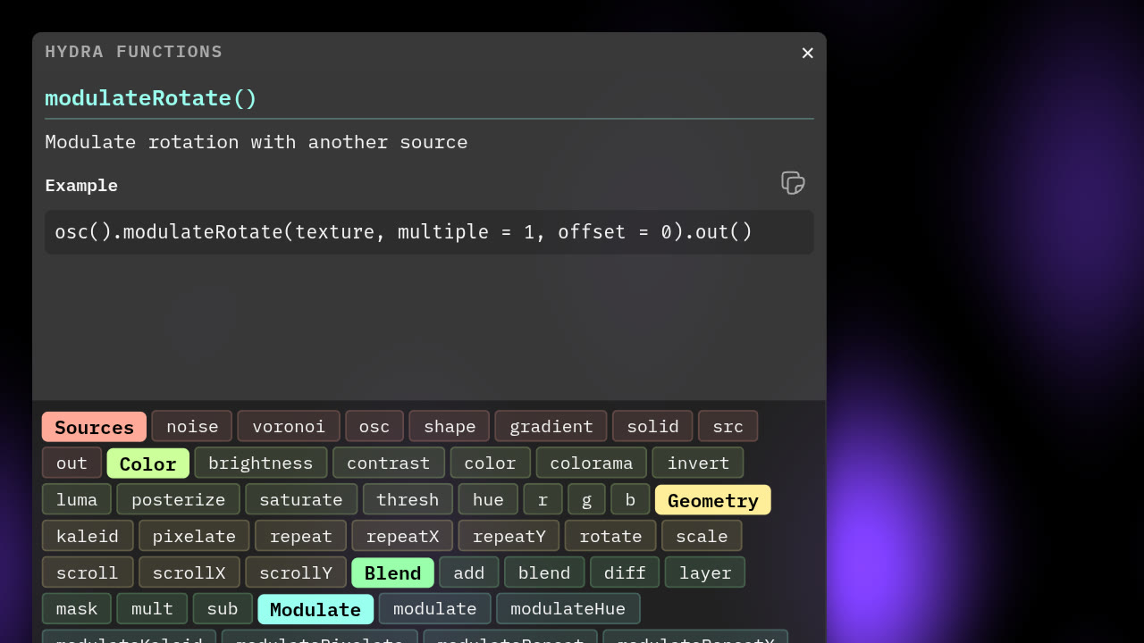Open the shape function

(x=450, y=426)
